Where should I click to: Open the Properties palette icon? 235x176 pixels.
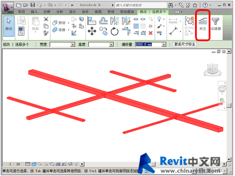(x=21, y=31)
